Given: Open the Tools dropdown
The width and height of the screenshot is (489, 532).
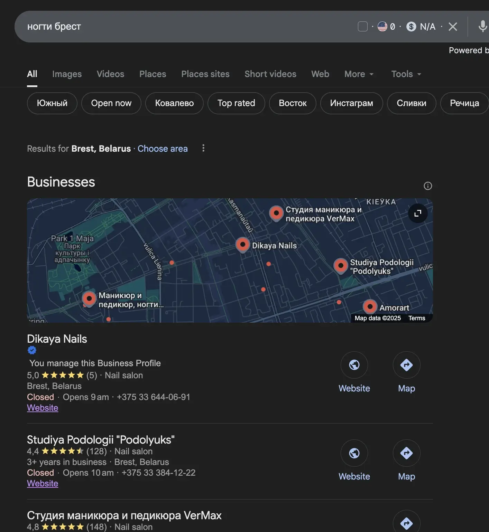Looking at the screenshot, I should coord(406,74).
